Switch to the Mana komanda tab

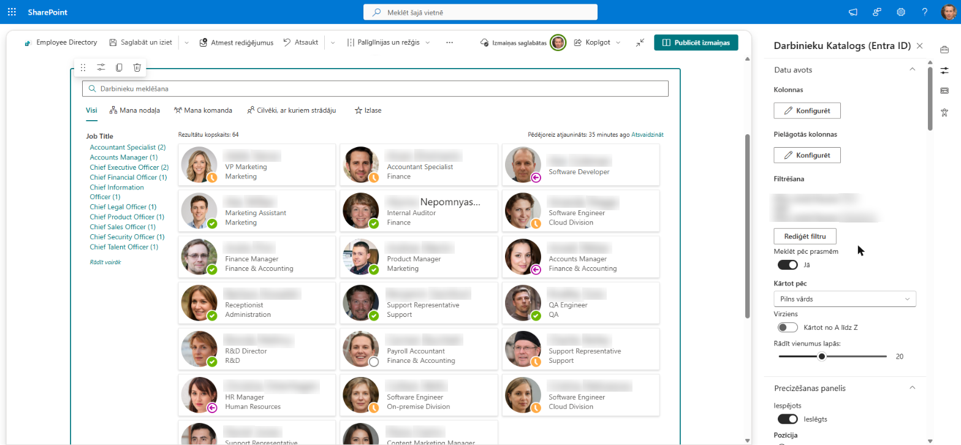[203, 110]
